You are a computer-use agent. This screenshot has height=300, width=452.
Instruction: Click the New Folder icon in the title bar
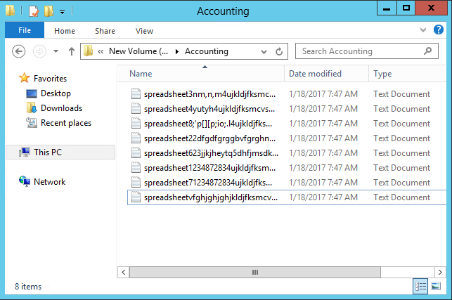[x=48, y=11]
